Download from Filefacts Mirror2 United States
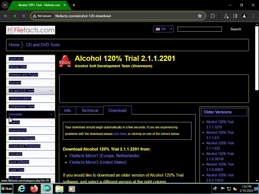Viewport: 259px width, 194px height. coord(98,162)
